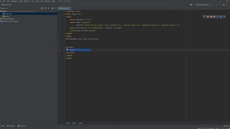Screen dimensions: 230x129
Task: Click the CRLF line separator indicator
Action: 217,128
